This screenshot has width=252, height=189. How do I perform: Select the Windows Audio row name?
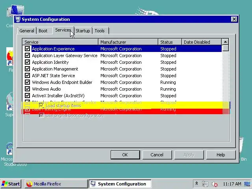tap(46, 89)
